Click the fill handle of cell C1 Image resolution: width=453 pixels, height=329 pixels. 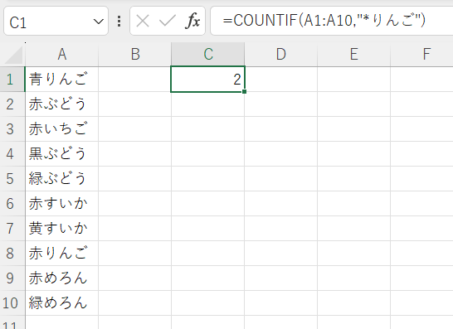click(245, 91)
